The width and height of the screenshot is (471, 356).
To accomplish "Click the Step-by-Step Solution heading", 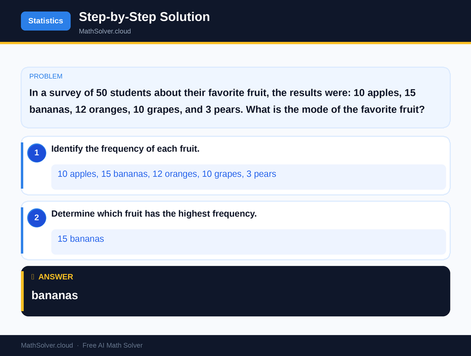I will pos(144,17).
